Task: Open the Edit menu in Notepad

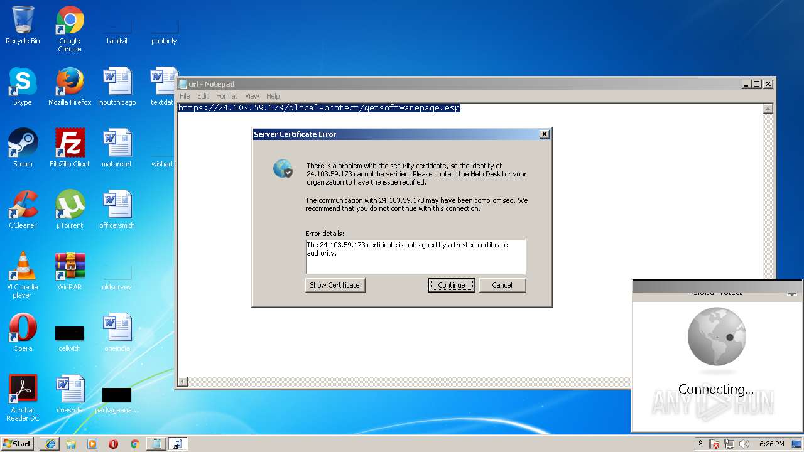Action: (x=203, y=96)
